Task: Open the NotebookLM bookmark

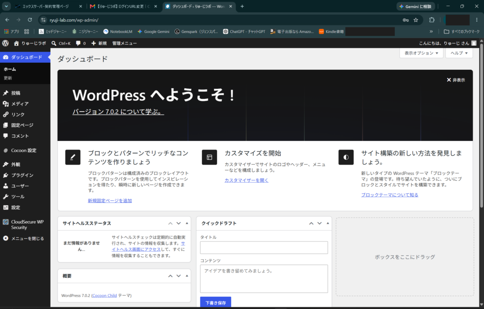Action: tap(118, 32)
